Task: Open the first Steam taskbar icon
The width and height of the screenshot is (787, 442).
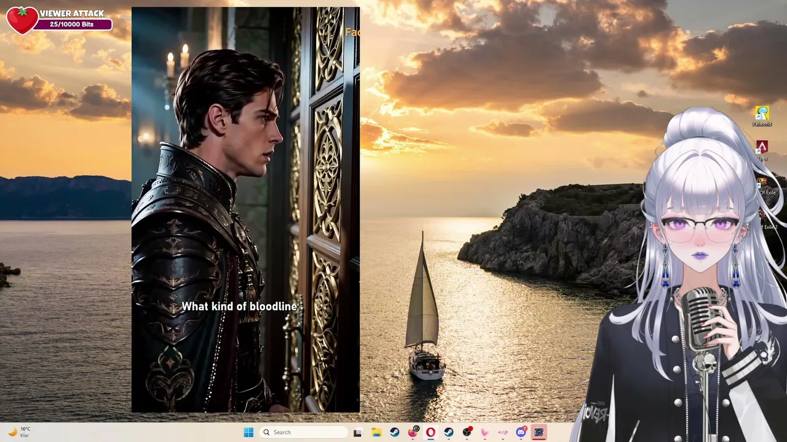Action: pos(394,432)
